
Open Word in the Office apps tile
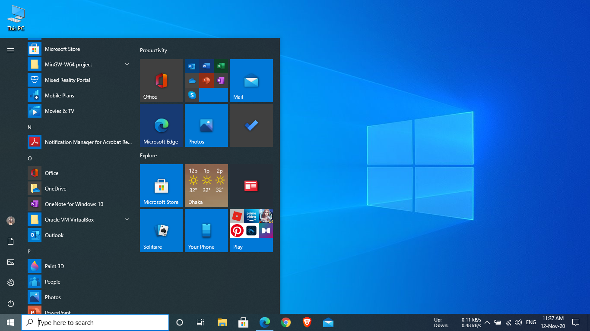206,66
